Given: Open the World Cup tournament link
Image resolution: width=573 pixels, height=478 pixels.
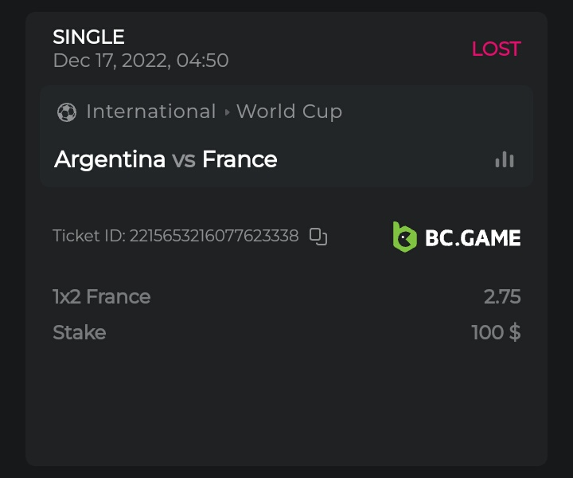Looking at the screenshot, I should (x=289, y=112).
